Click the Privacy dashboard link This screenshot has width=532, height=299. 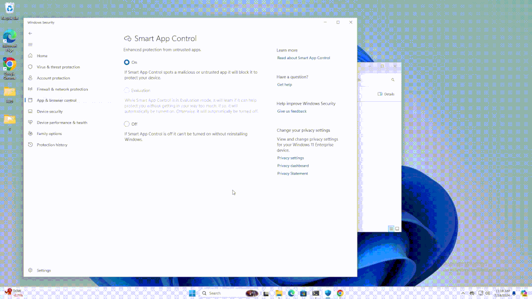click(291, 166)
